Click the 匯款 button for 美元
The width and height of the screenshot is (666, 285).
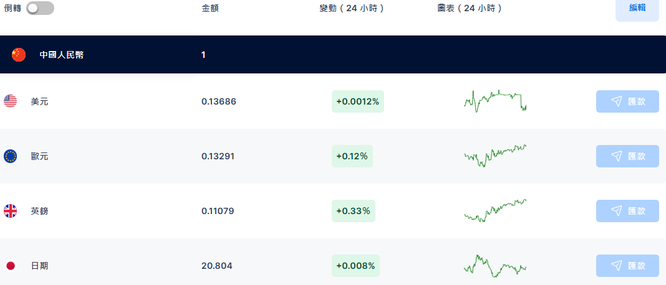[x=627, y=101]
